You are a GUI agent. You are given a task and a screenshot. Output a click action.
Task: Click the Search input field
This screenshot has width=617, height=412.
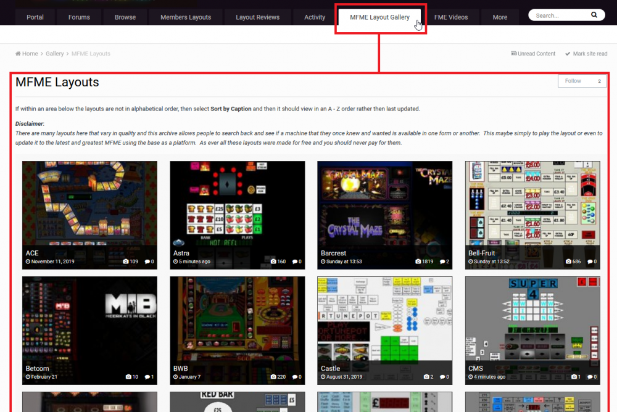tap(561, 15)
